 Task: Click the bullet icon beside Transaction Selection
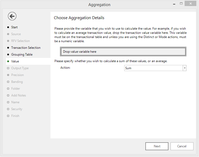tap(8, 48)
